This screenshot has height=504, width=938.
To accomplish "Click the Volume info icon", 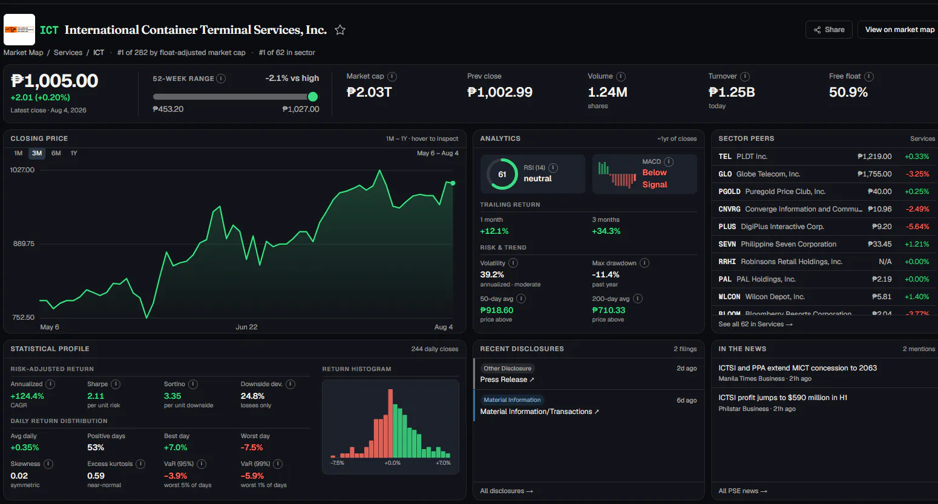I will tap(621, 76).
